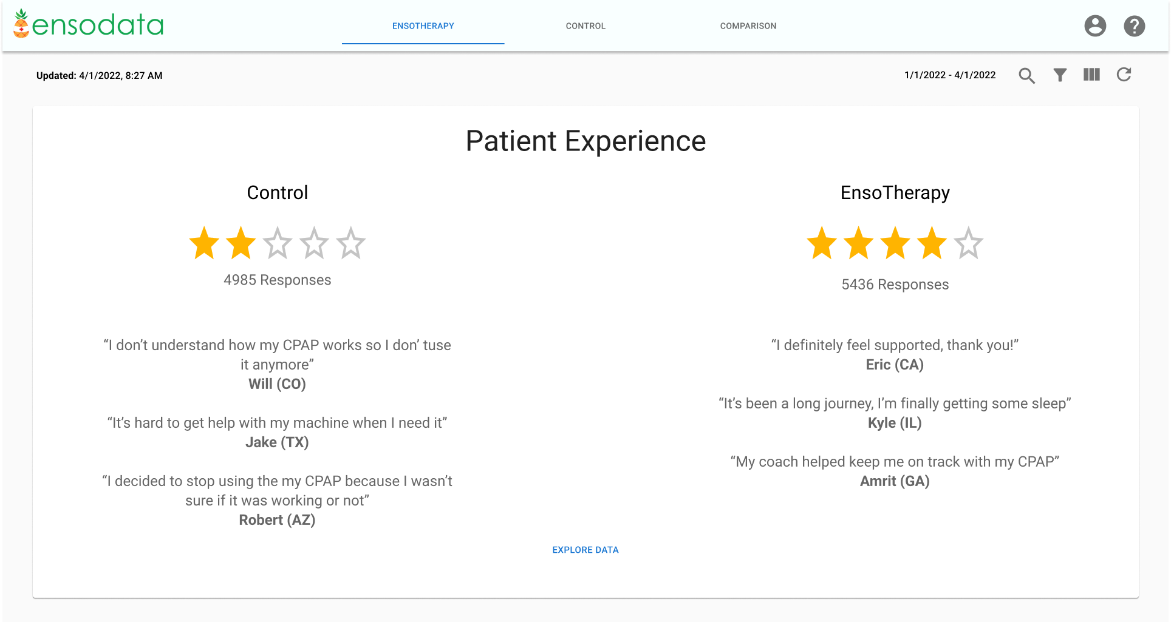Open the Comparison tab
Image resolution: width=1171 pixels, height=622 pixels.
(x=748, y=26)
